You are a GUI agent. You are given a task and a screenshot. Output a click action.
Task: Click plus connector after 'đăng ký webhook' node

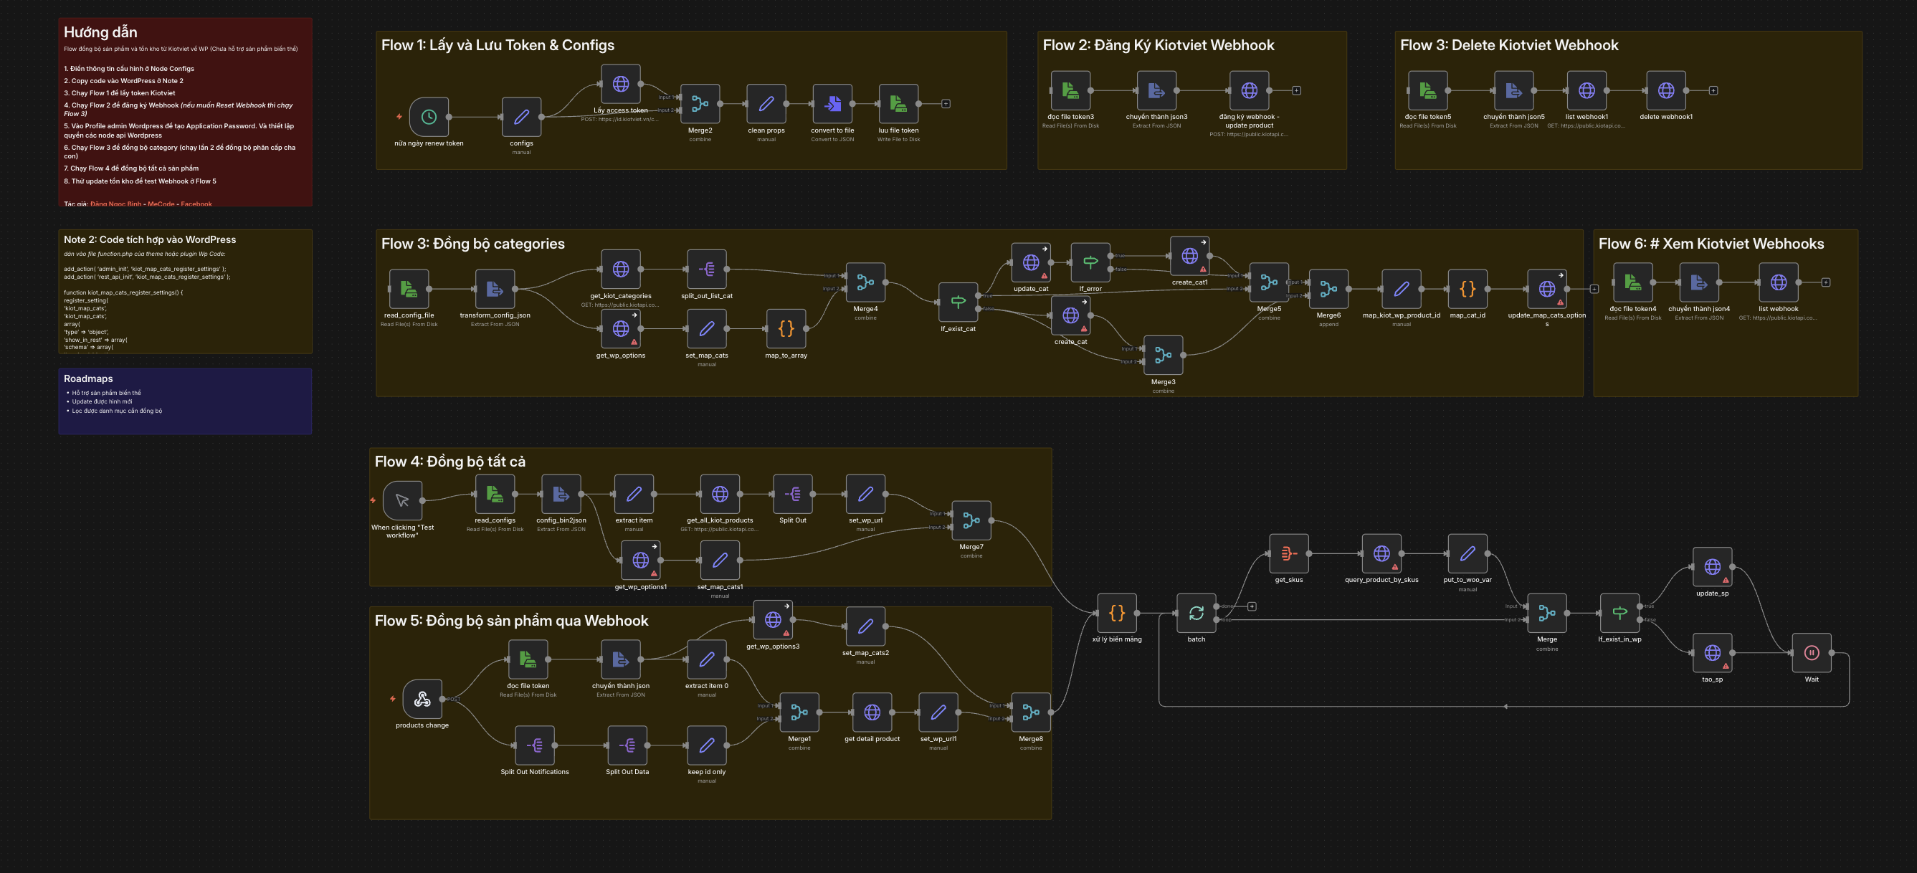1296,91
